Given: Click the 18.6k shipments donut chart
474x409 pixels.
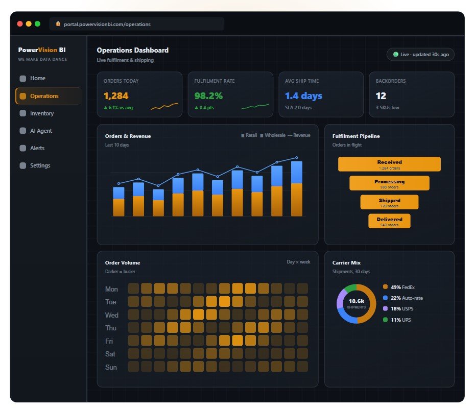Looking at the screenshot, I should 357,303.
